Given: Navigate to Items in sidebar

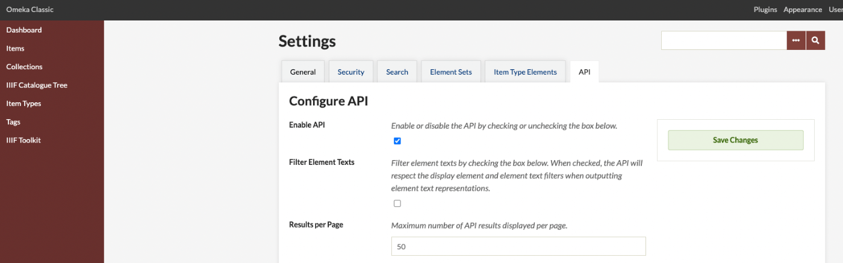Looking at the screenshot, I should [x=15, y=48].
